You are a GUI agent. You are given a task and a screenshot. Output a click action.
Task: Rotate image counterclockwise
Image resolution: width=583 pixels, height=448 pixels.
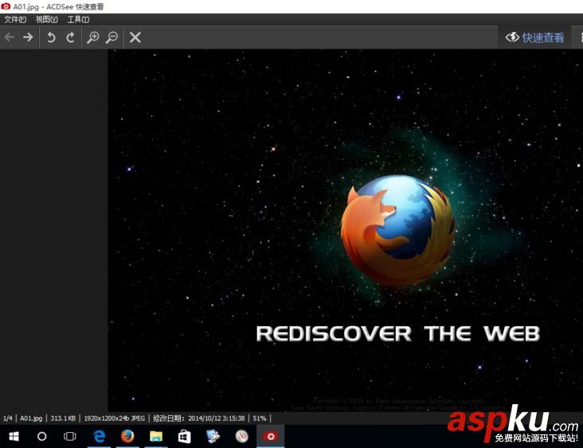click(x=51, y=37)
